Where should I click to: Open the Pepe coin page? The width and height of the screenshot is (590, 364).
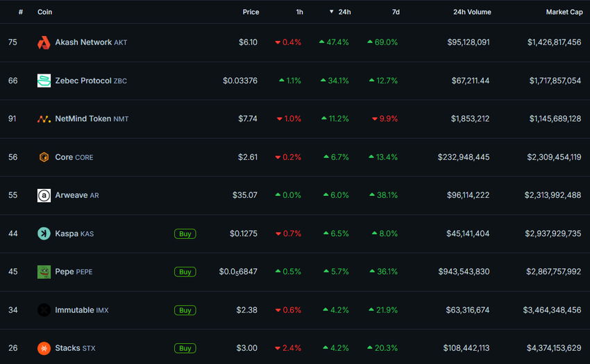coord(74,272)
